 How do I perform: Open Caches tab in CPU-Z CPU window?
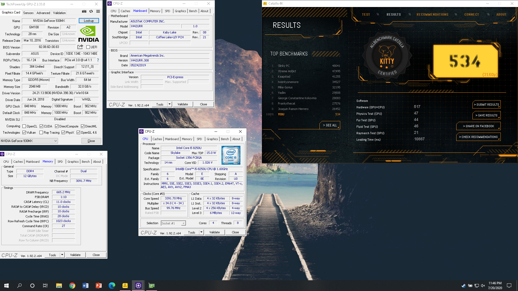[157, 139]
